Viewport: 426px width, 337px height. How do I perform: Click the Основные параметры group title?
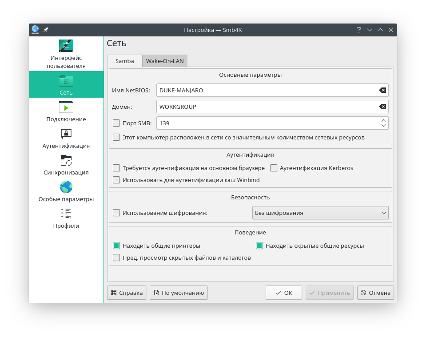coord(250,75)
